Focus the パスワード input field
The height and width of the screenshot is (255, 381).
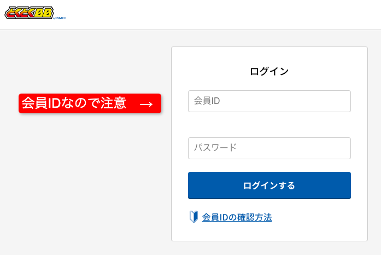click(269, 148)
